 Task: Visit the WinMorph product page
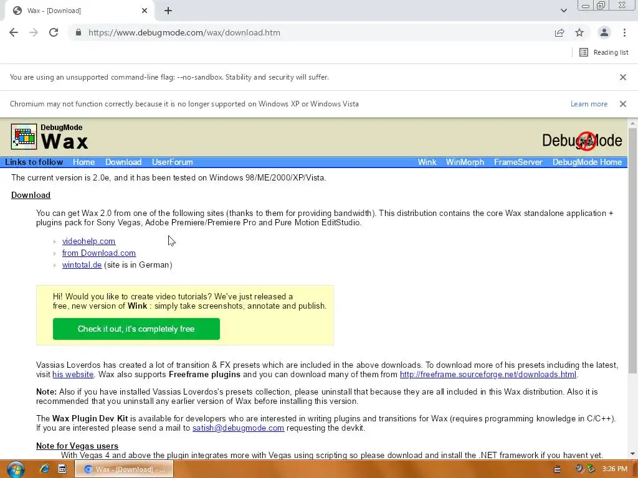click(x=465, y=162)
